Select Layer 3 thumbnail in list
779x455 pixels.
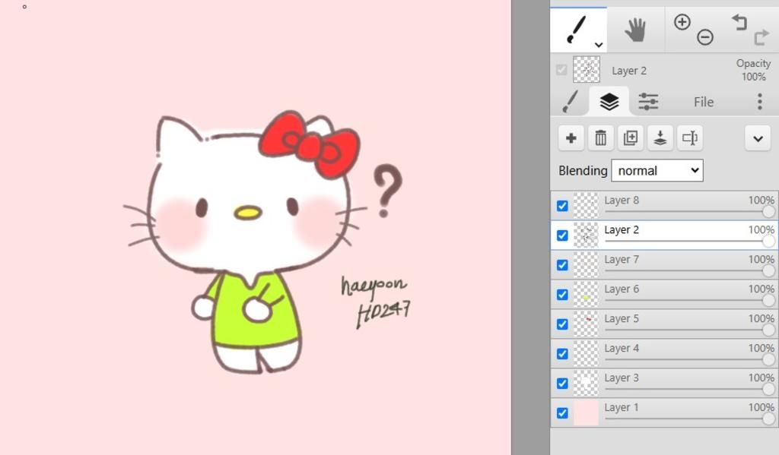coord(586,384)
